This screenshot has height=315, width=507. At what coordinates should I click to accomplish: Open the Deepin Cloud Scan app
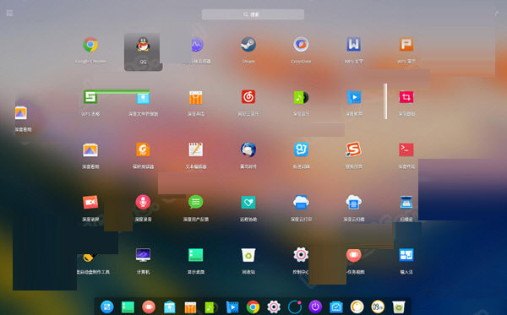[x=354, y=202]
